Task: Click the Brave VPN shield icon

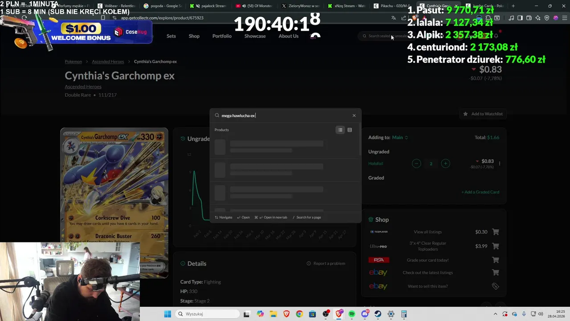Action: coord(547,18)
